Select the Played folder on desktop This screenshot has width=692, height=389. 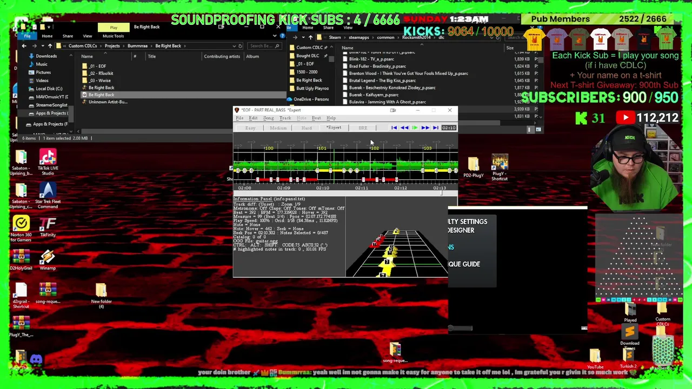pos(630,313)
